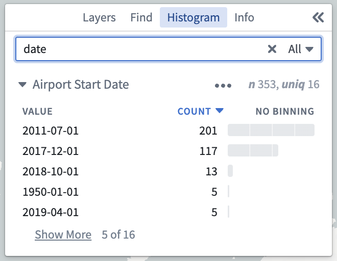
Task: Select the 2011-07-01 value row
Action: (168, 130)
